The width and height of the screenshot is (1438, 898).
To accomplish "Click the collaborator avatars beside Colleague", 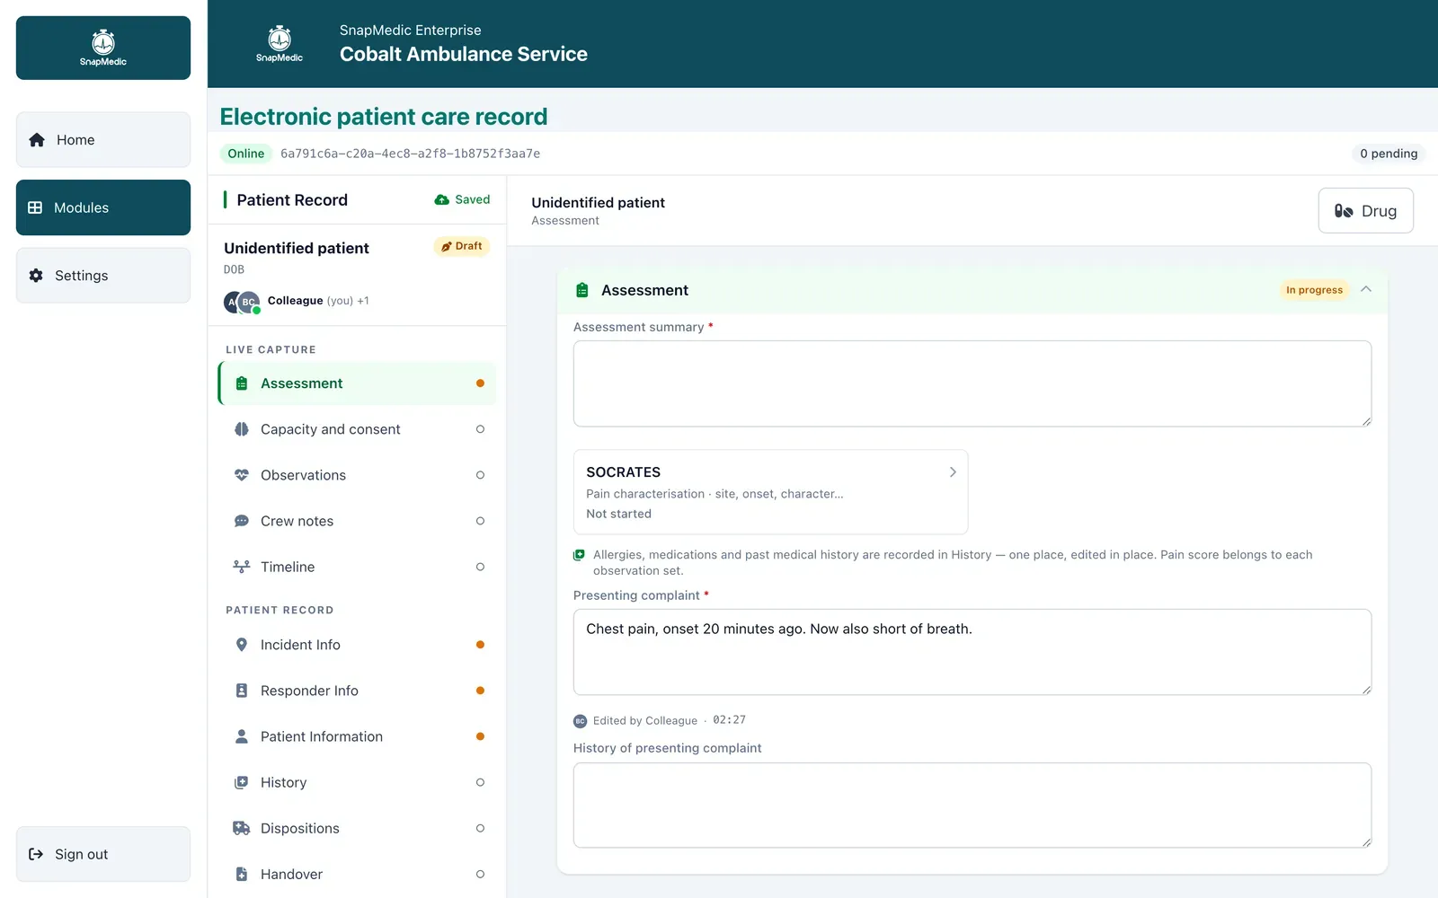I will pos(242,302).
